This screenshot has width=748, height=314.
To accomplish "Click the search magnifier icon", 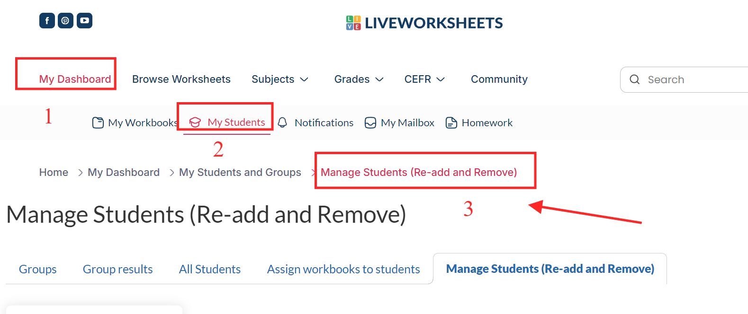I will click(x=634, y=79).
